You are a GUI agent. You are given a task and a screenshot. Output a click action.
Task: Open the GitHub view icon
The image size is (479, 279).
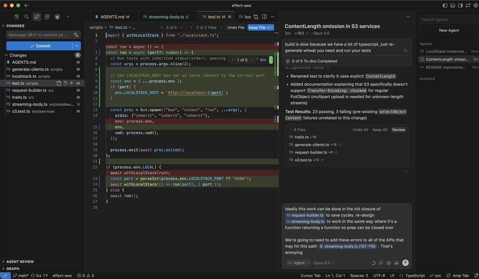click(57, 17)
